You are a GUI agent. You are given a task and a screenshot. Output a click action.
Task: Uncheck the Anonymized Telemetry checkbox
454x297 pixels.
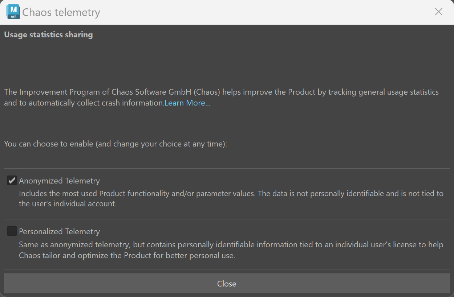click(x=12, y=180)
